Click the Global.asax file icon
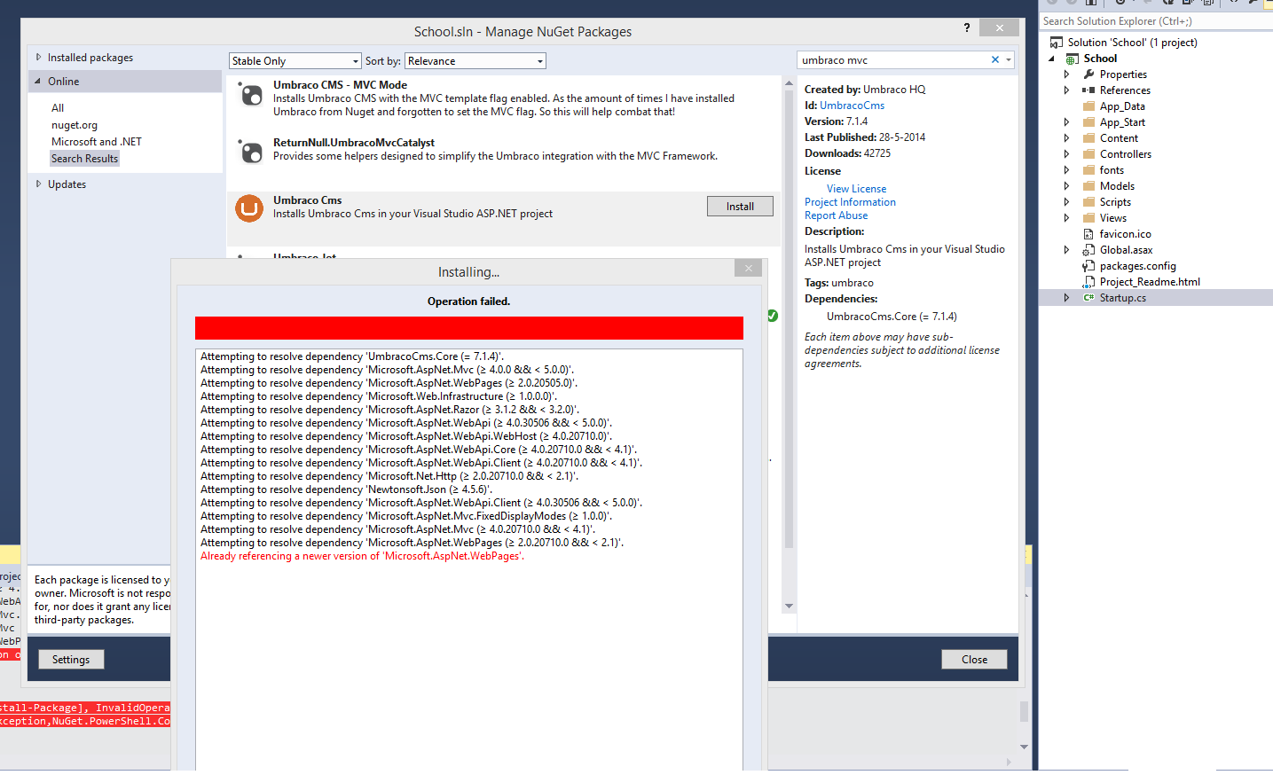This screenshot has height=775, width=1273. pyautogui.click(x=1088, y=250)
